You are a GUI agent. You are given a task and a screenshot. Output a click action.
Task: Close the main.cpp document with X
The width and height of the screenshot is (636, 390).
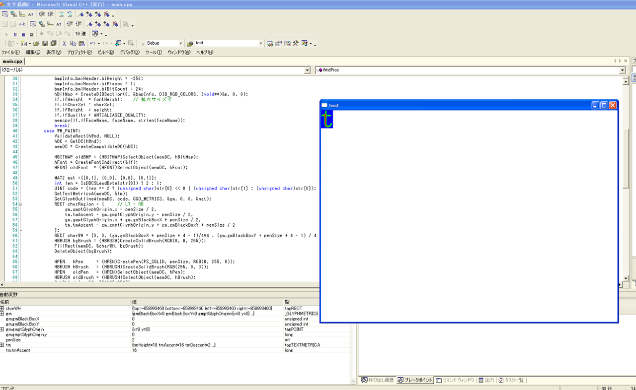tap(626, 61)
